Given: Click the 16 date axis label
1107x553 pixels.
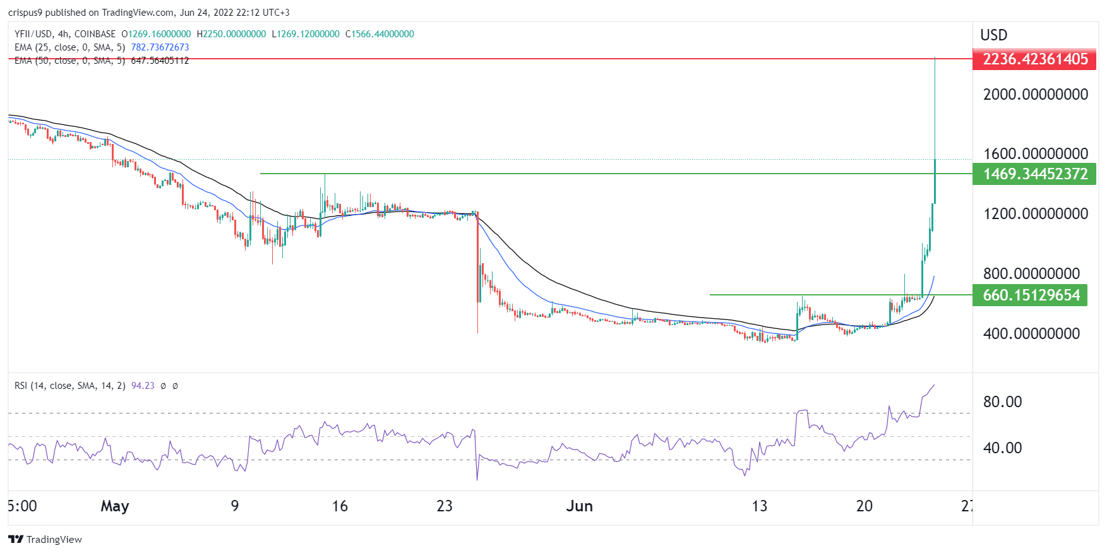Looking at the screenshot, I should point(340,506).
